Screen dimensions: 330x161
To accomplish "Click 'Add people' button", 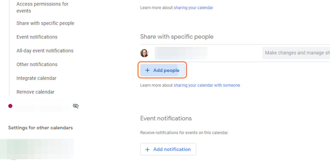I will tap(162, 70).
